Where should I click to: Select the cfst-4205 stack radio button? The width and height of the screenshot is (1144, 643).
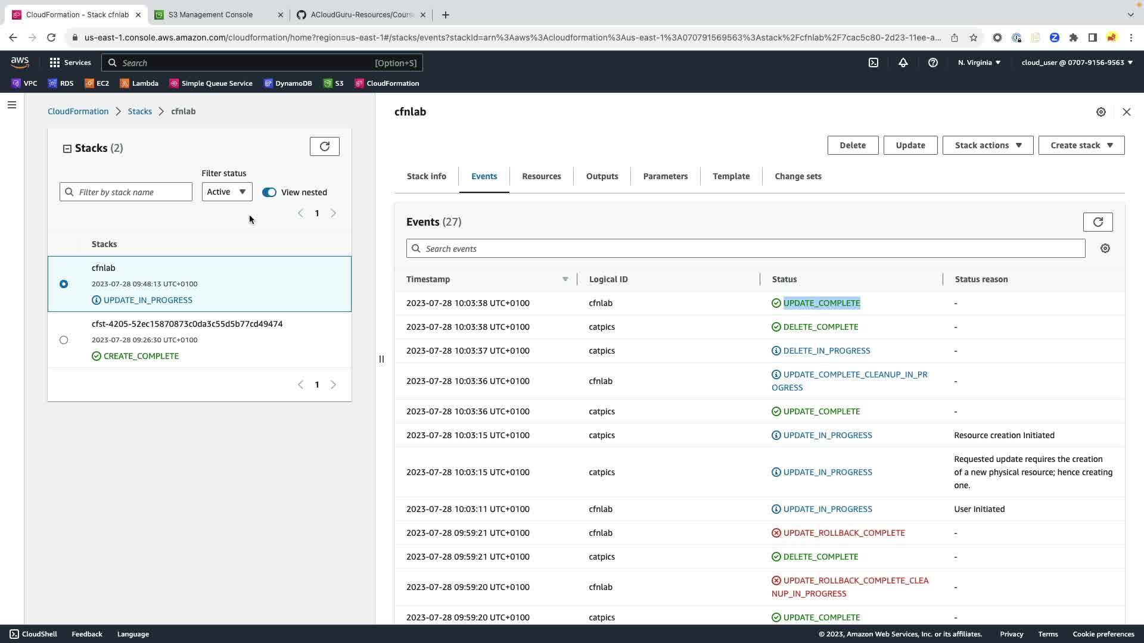(x=64, y=340)
